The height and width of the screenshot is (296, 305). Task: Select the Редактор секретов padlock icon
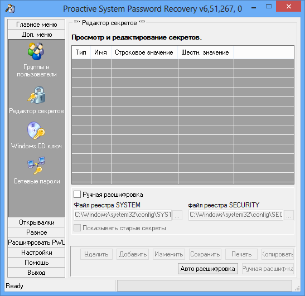37,95
